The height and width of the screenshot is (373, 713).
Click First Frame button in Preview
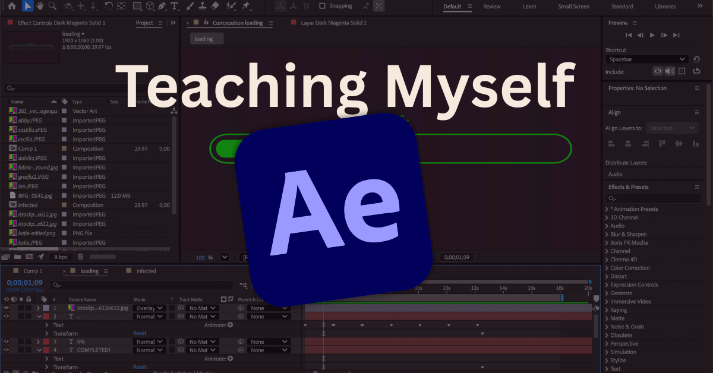coord(629,36)
